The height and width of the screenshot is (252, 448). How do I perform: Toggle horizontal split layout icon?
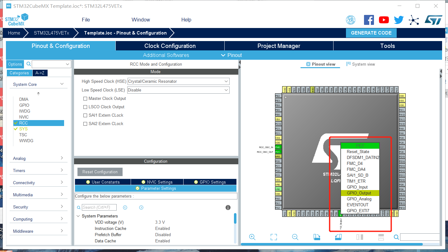tap(381, 237)
